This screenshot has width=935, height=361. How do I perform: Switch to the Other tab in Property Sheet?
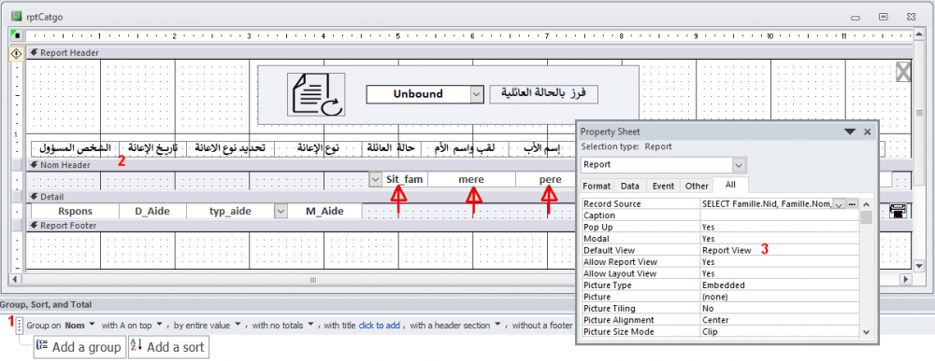(x=697, y=187)
